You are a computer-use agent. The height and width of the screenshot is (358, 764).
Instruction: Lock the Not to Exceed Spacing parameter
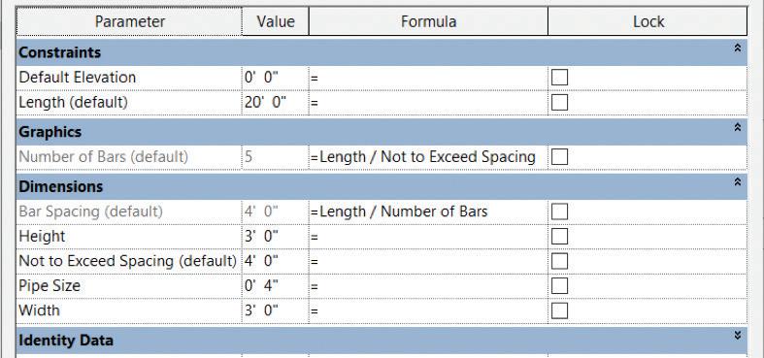[559, 261]
